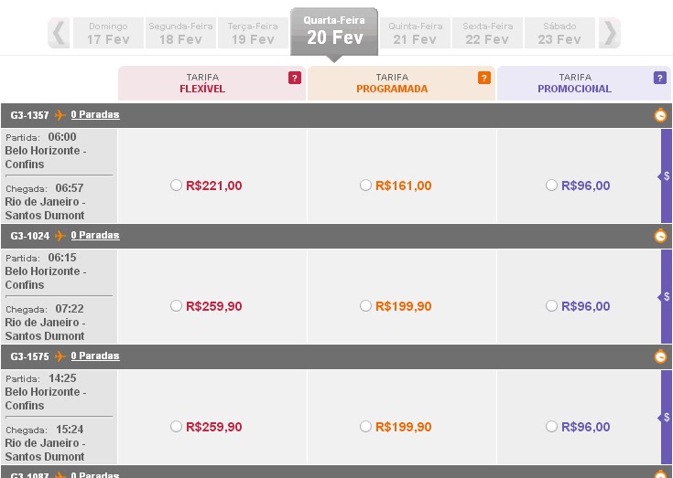The image size is (673, 478).
Task: Open 0 Paradas link for G3-1357
Action: pyautogui.click(x=95, y=115)
